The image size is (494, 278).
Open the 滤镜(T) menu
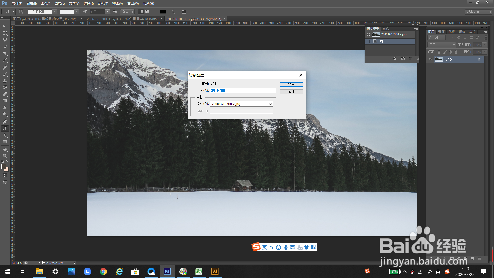pos(103,3)
